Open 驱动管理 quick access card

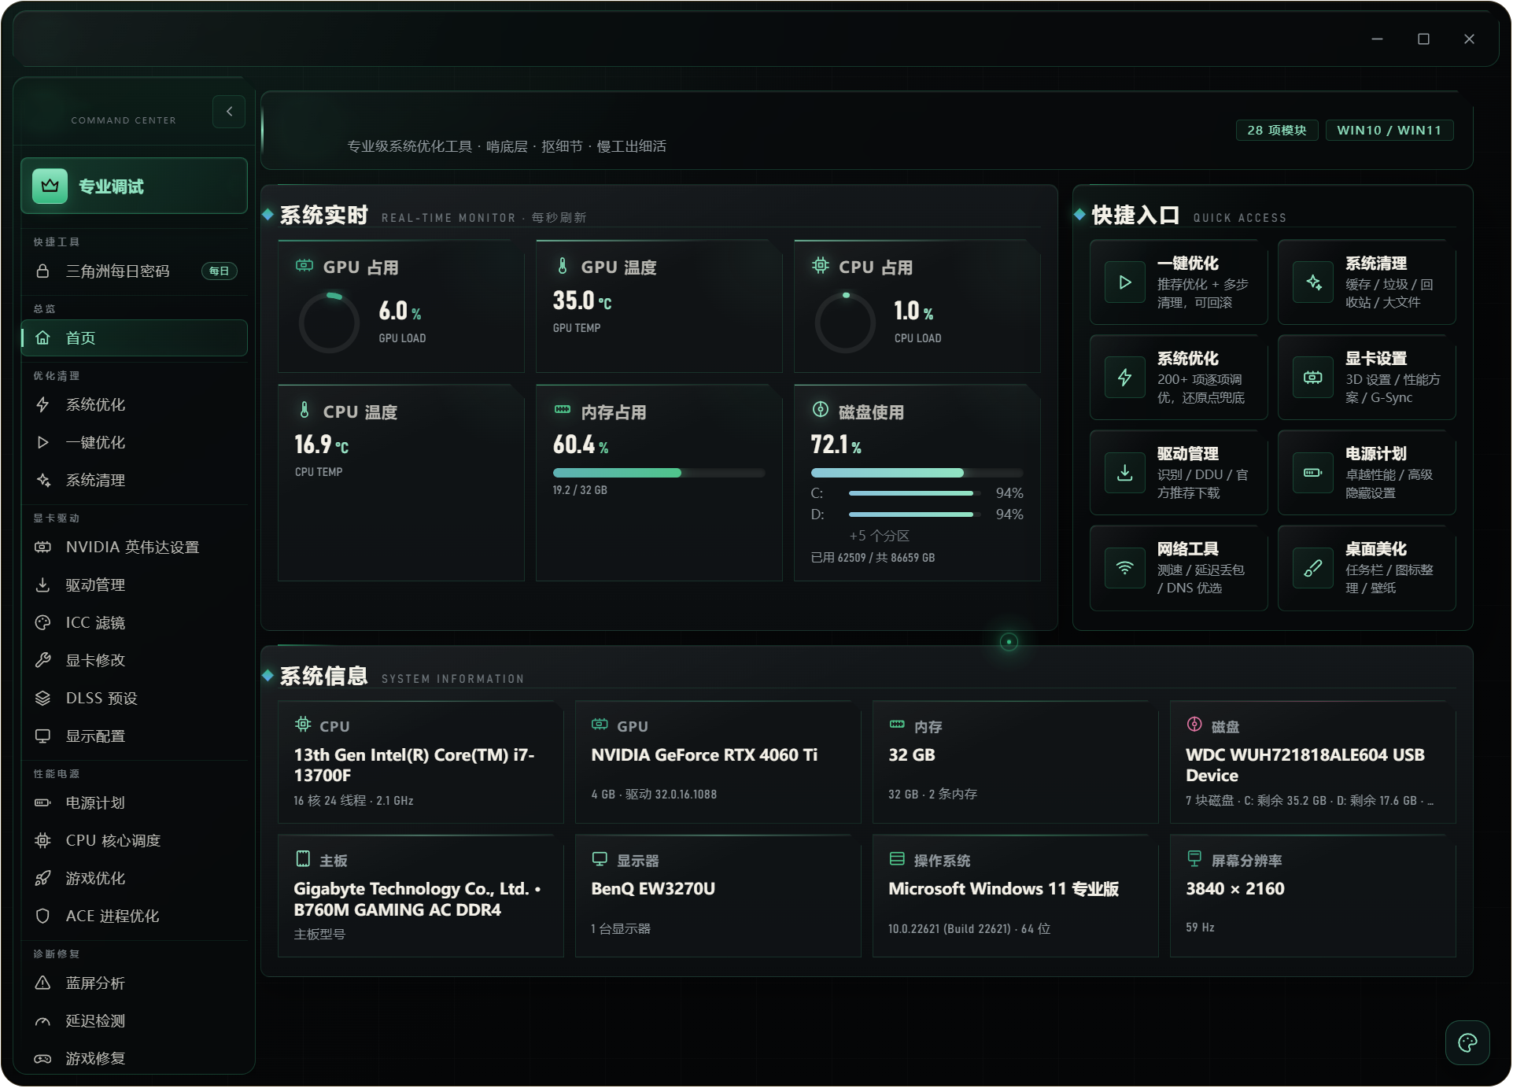[x=1179, y=473]
